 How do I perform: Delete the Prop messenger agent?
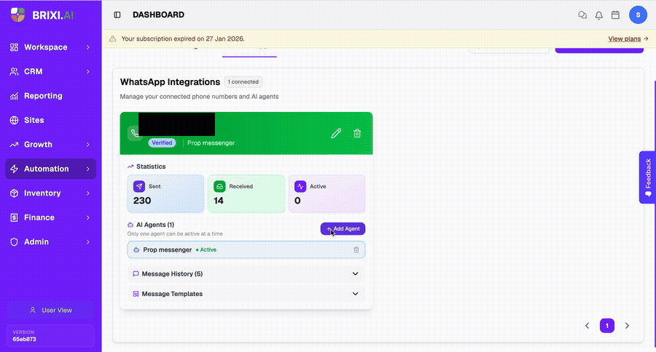[x=356, y=249]
